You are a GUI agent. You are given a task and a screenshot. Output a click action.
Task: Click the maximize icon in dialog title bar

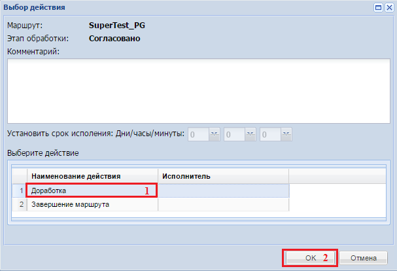[x=378, y=7]
